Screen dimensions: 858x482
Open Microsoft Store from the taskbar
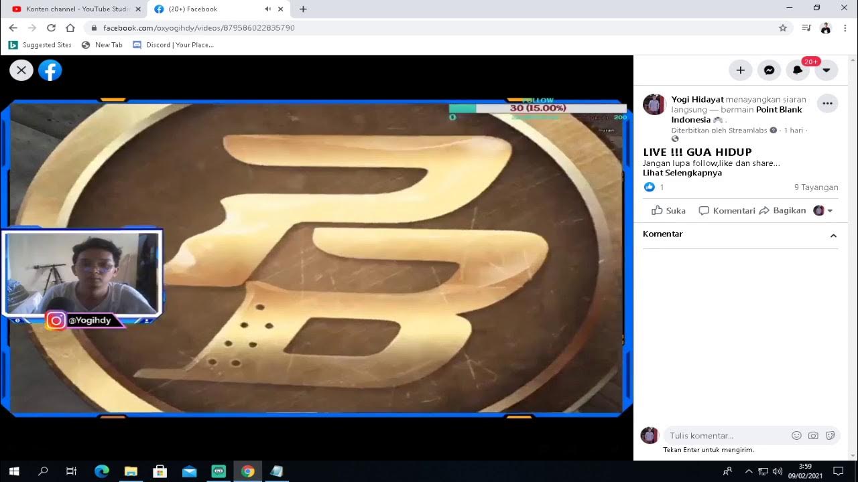[160, 471]
